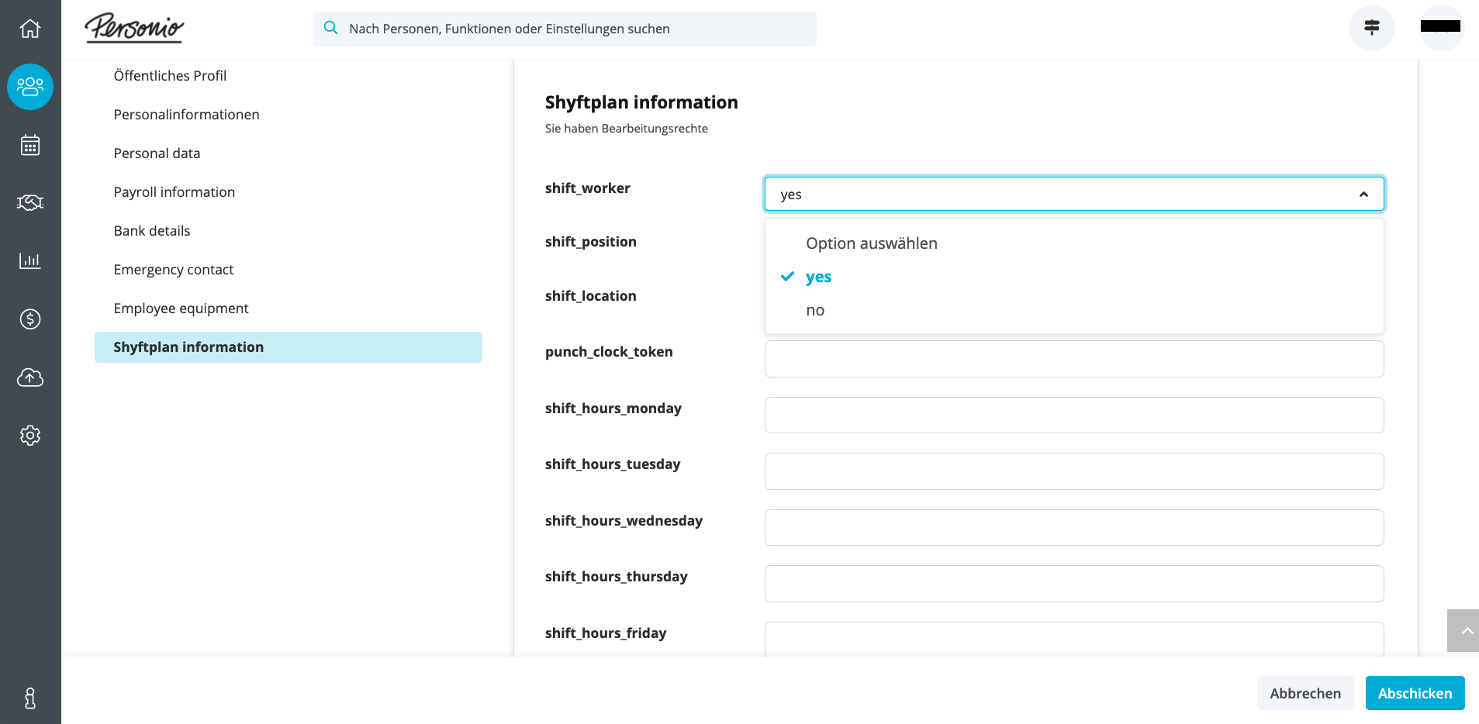
Task: Click the shift_hours_friday label
Action: (605, 633)
